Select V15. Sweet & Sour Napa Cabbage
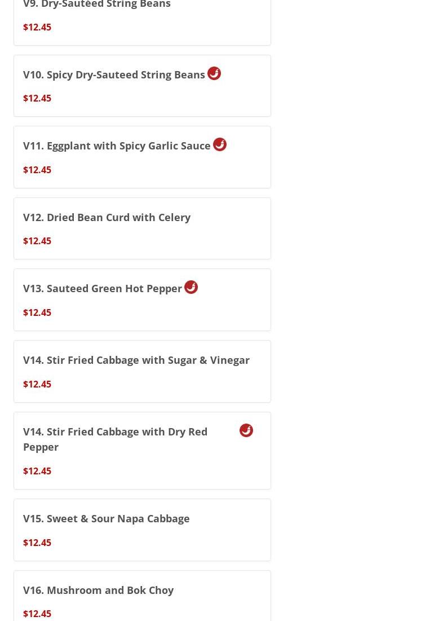Viewport: 434px width, 621px height. pyautogui.click(x=107, y=518)
